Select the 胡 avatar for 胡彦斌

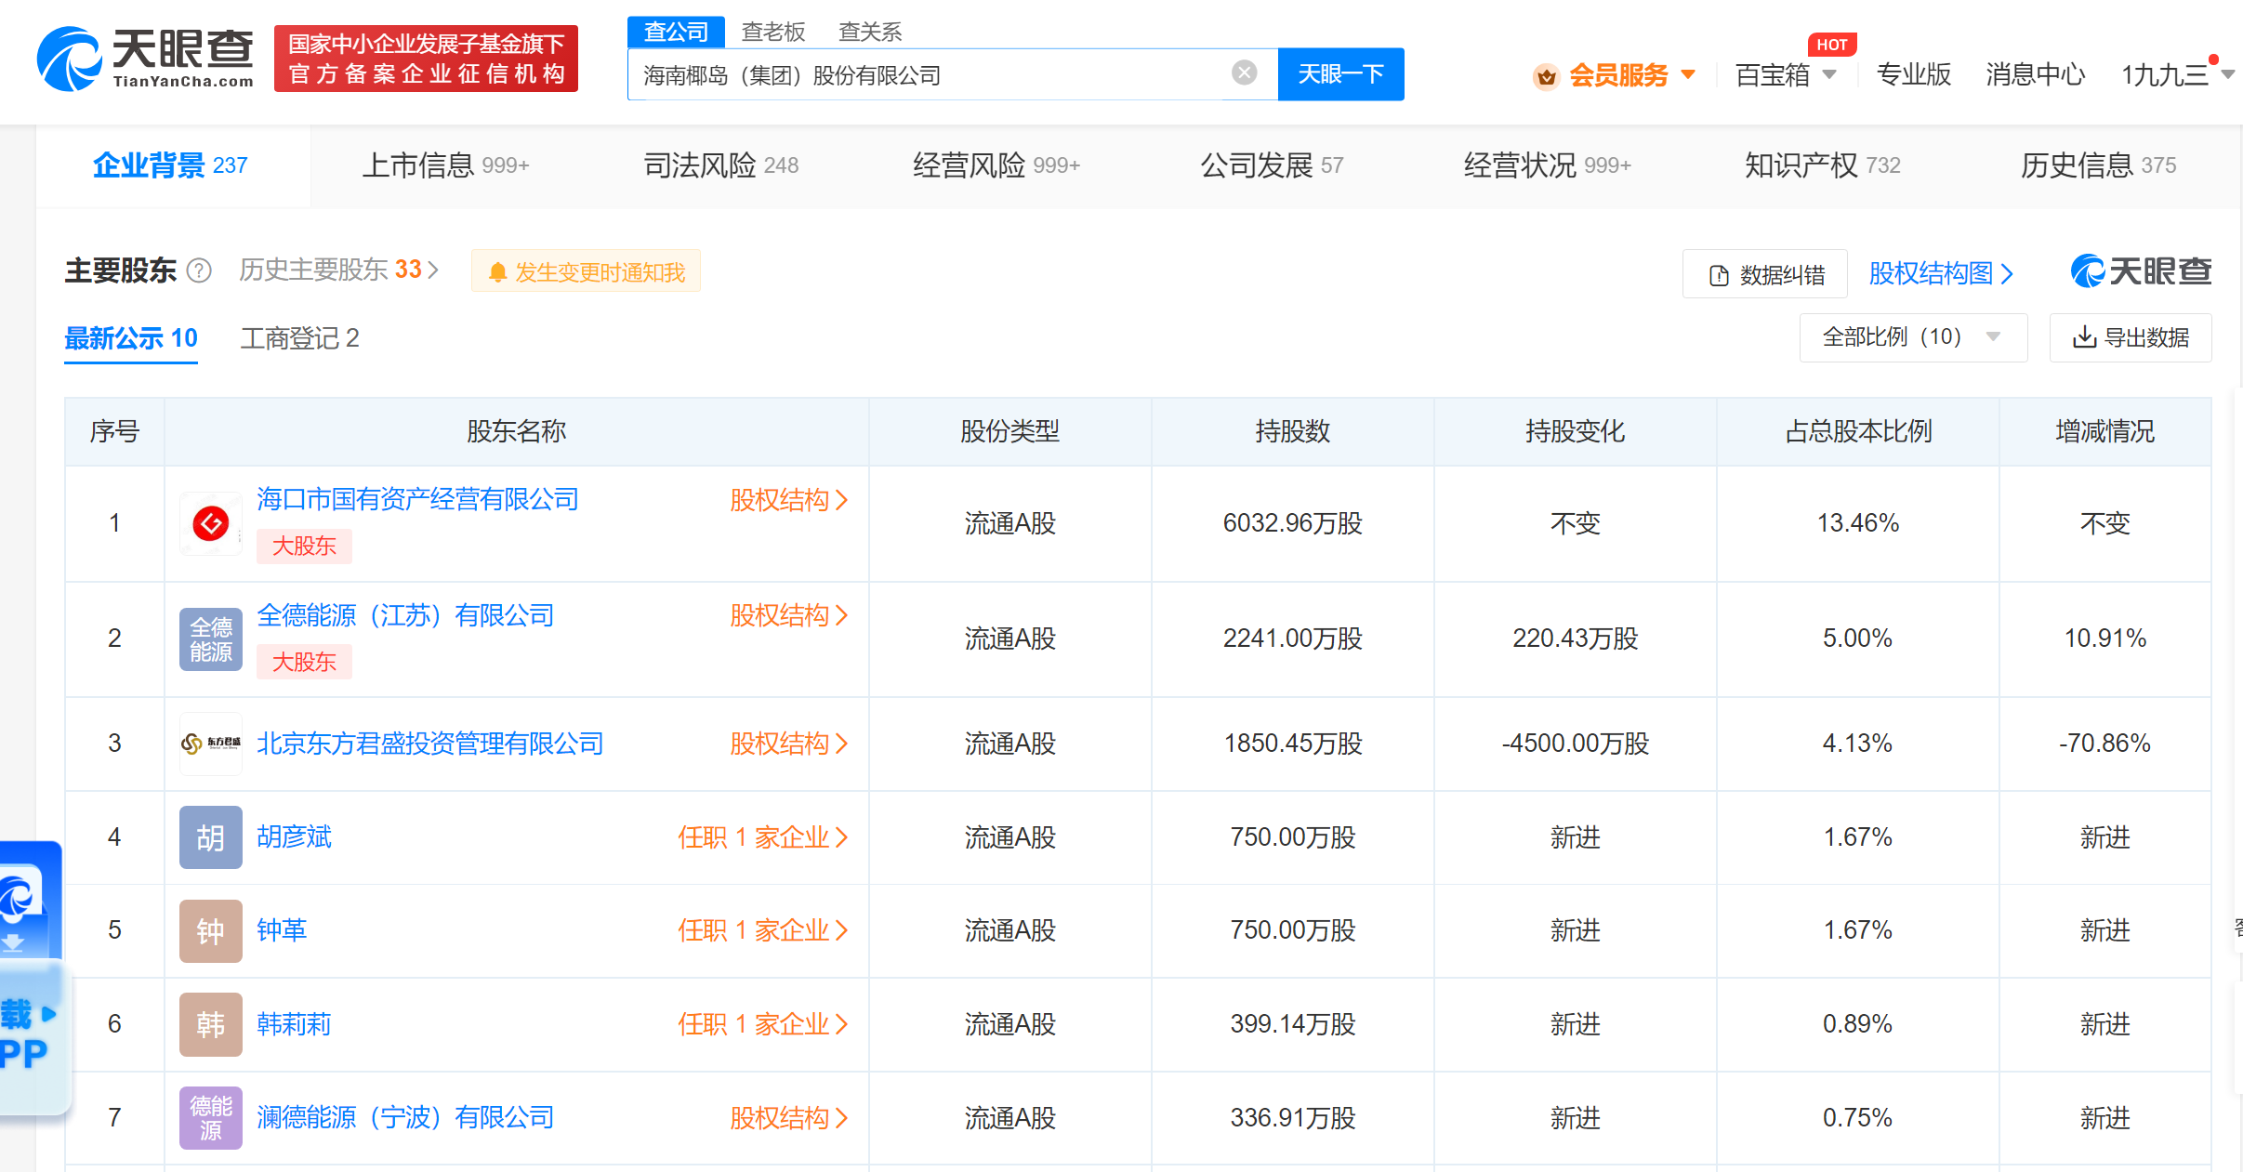pos(211,837)
